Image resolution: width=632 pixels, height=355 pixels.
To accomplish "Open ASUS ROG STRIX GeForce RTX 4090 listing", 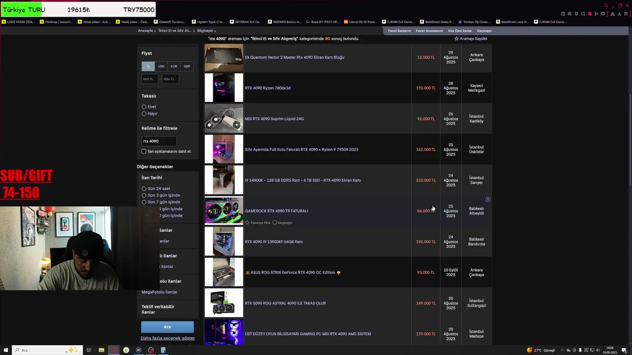I will (x=293, y=273).
